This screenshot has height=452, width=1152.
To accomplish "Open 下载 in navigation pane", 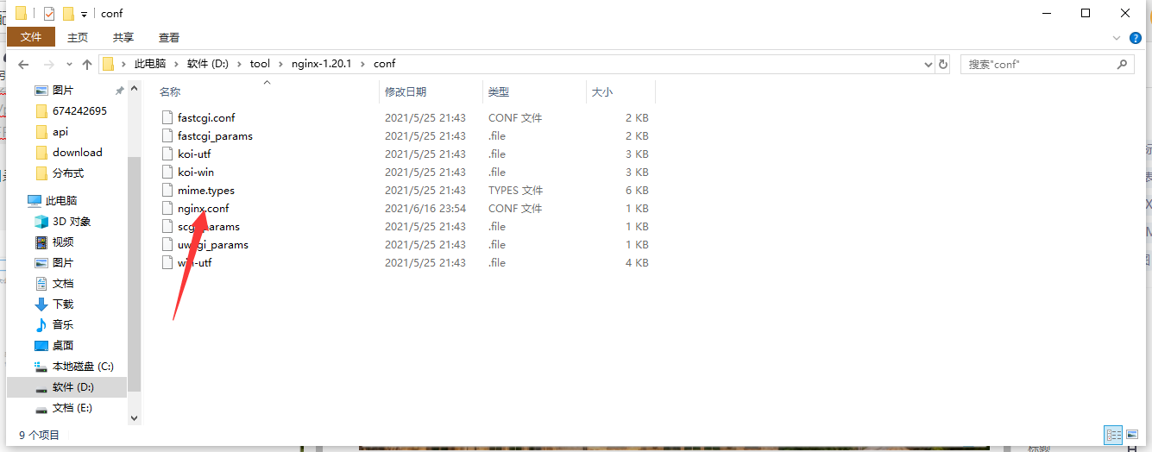I will pyautogui.click(x=63, y=304).
